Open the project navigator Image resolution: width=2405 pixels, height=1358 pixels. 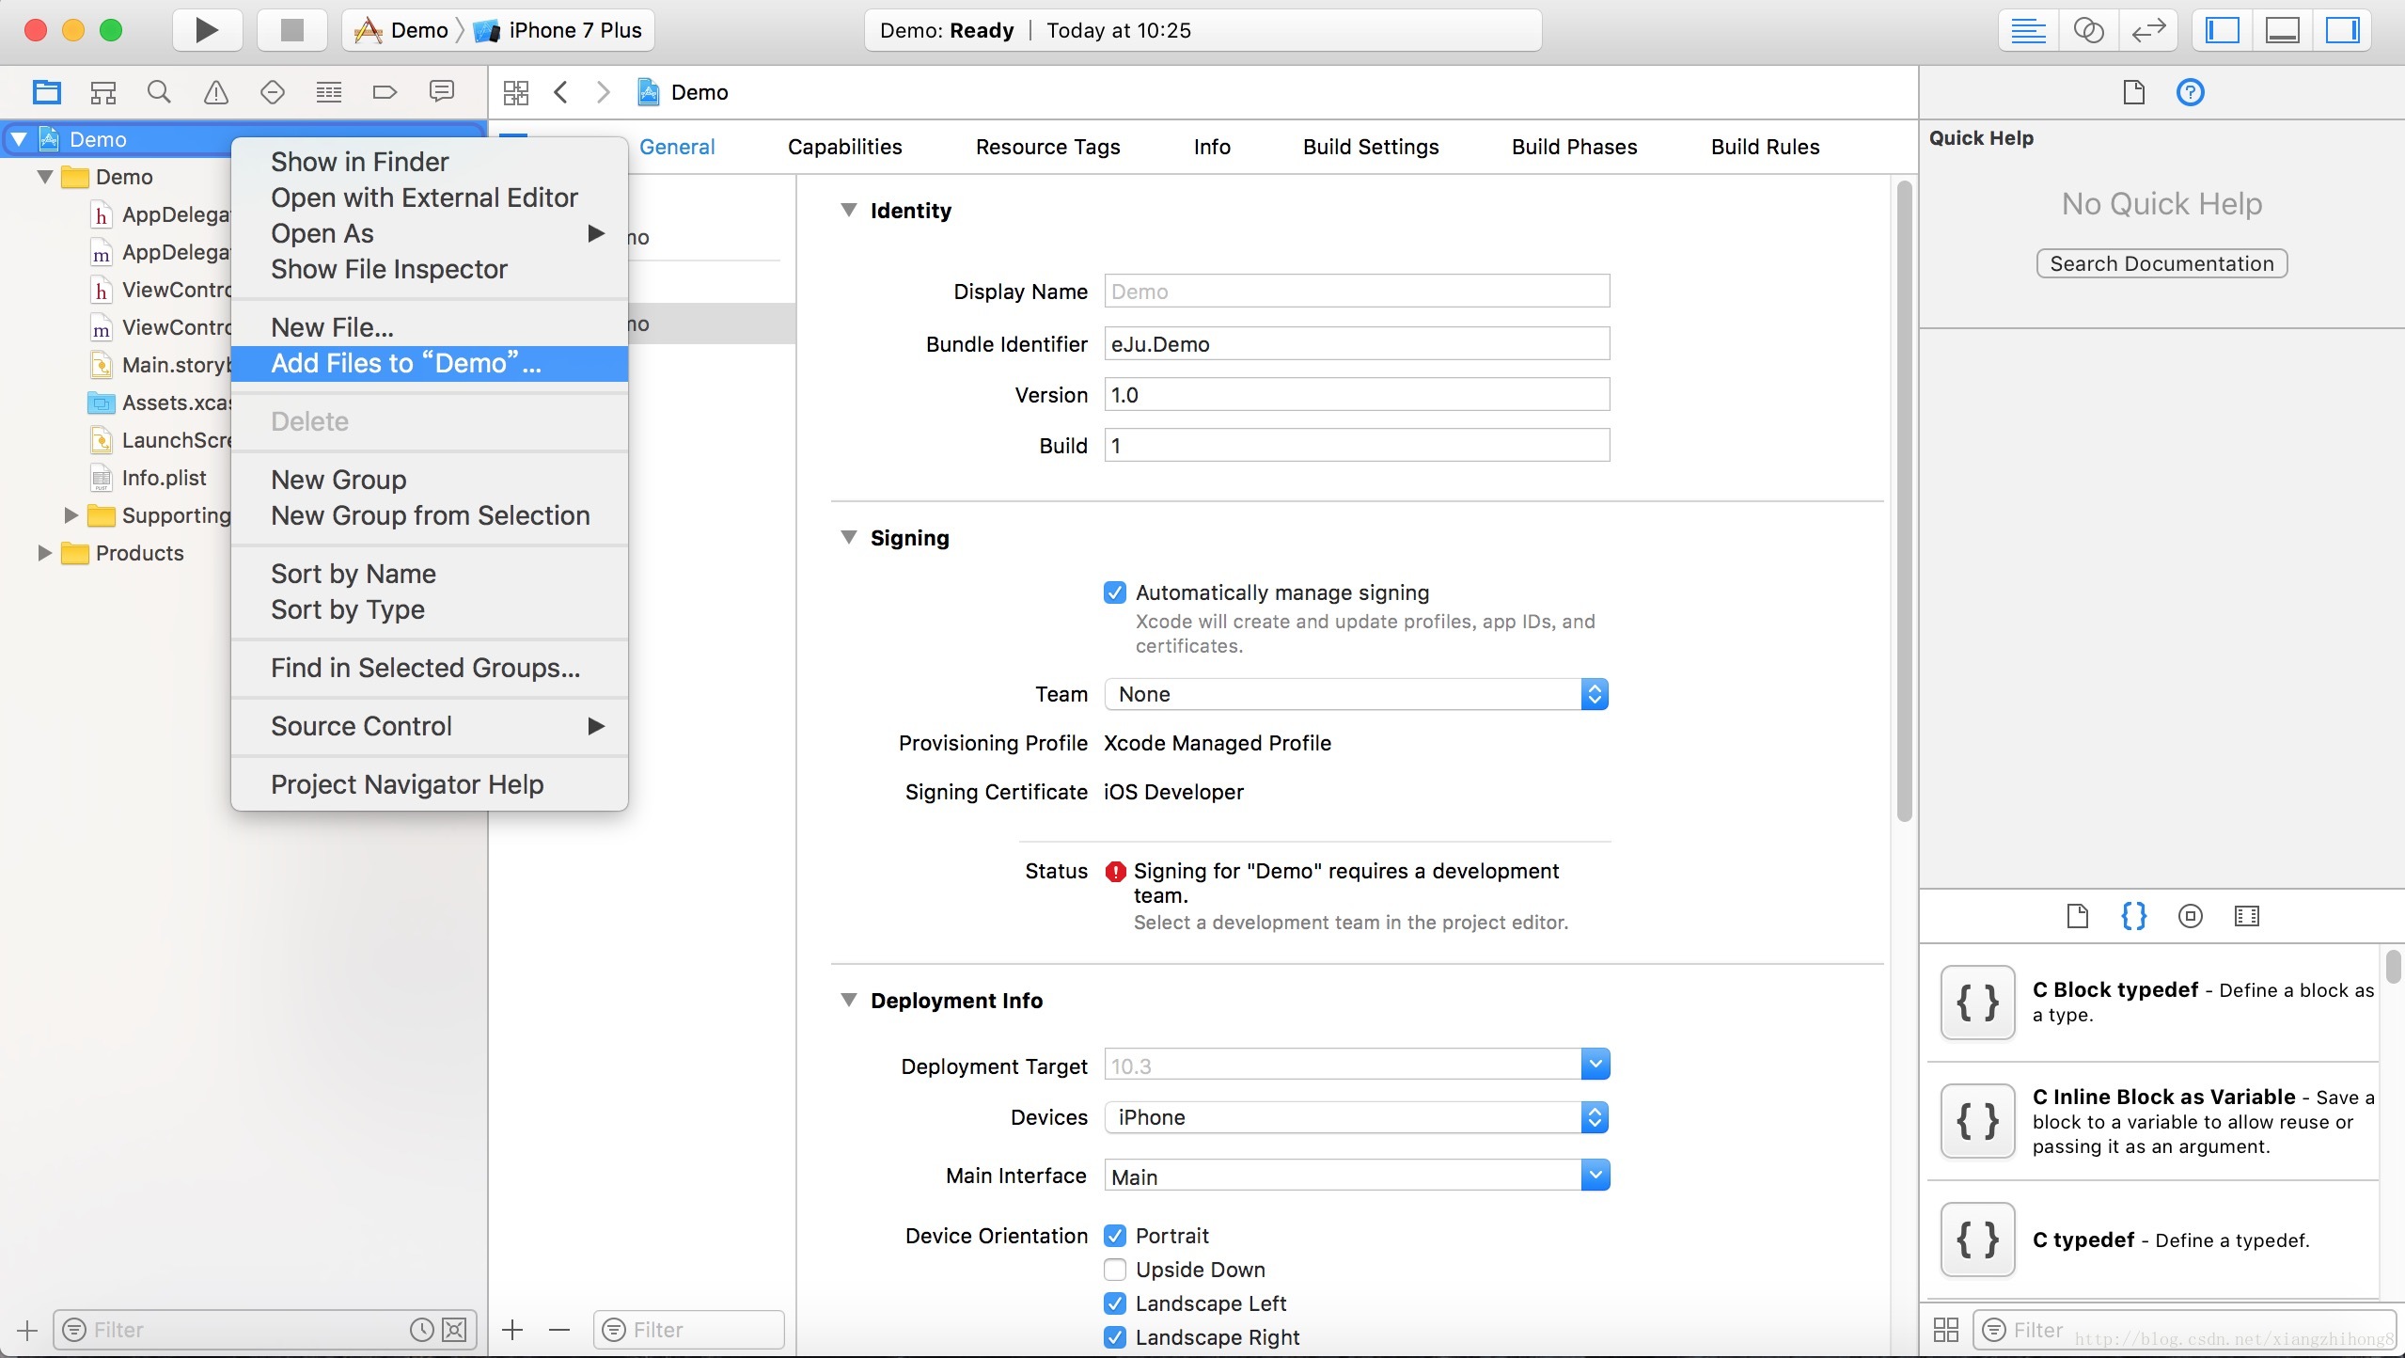point(47,92)
